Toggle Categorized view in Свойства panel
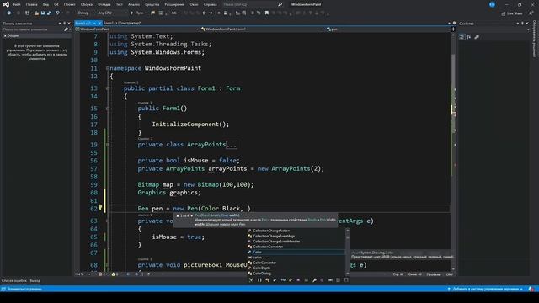 [462, 37]
